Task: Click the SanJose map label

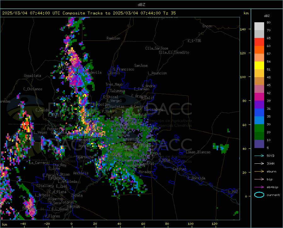Action: click(x=141, y=66)
